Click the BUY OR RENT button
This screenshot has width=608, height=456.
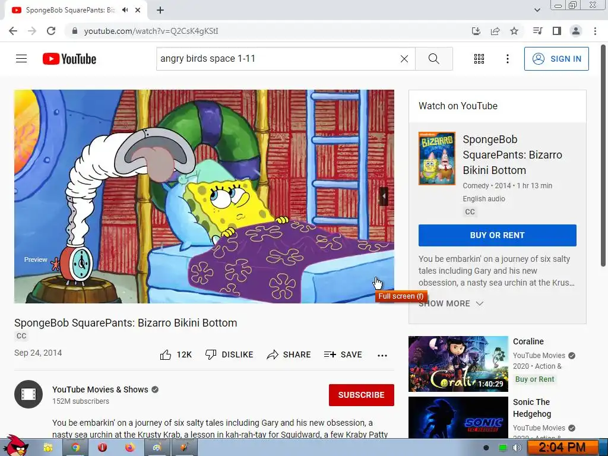click(498, 235)
